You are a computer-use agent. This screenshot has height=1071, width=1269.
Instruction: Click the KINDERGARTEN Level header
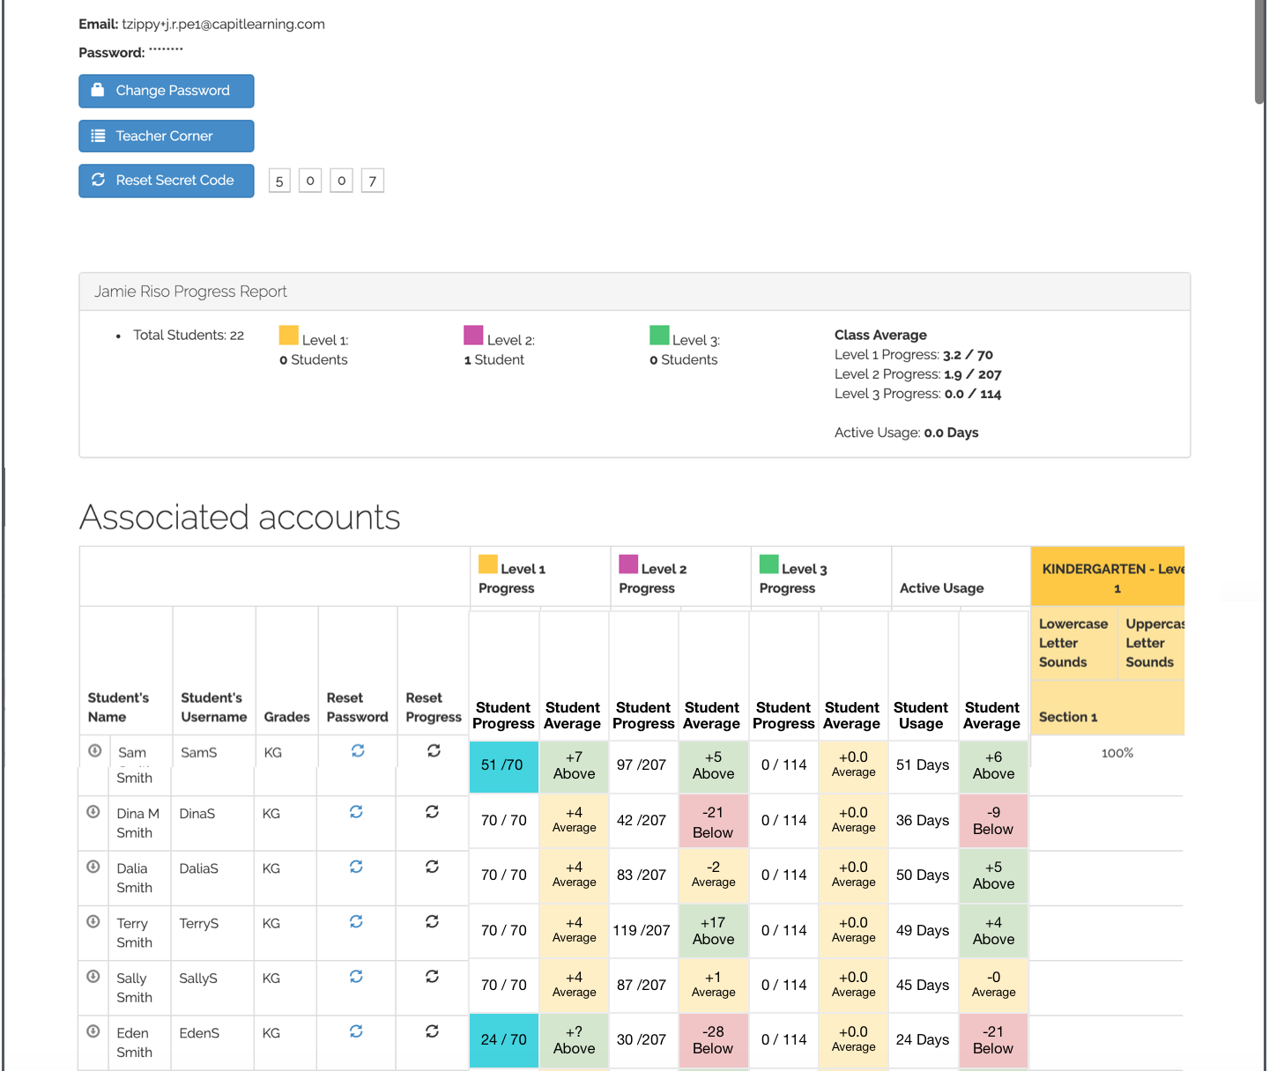coord(1108,578)
